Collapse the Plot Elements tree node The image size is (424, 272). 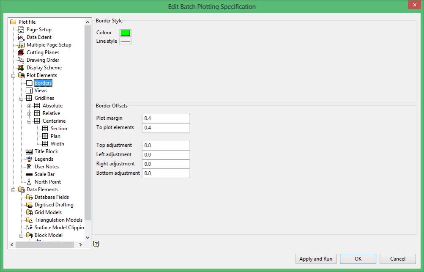(x=13, y=76)
